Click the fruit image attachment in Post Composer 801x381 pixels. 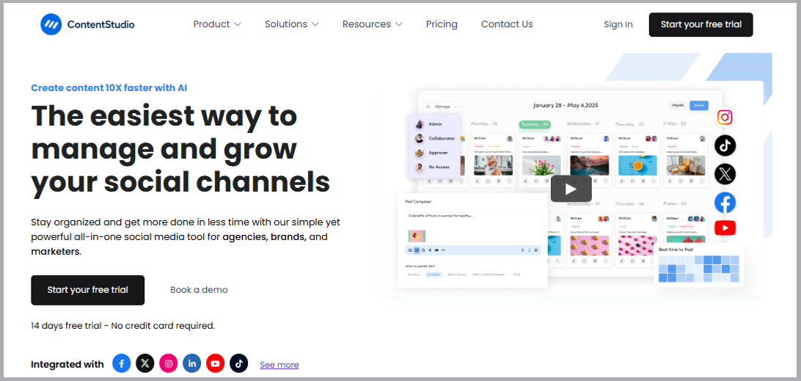[417, 236]
